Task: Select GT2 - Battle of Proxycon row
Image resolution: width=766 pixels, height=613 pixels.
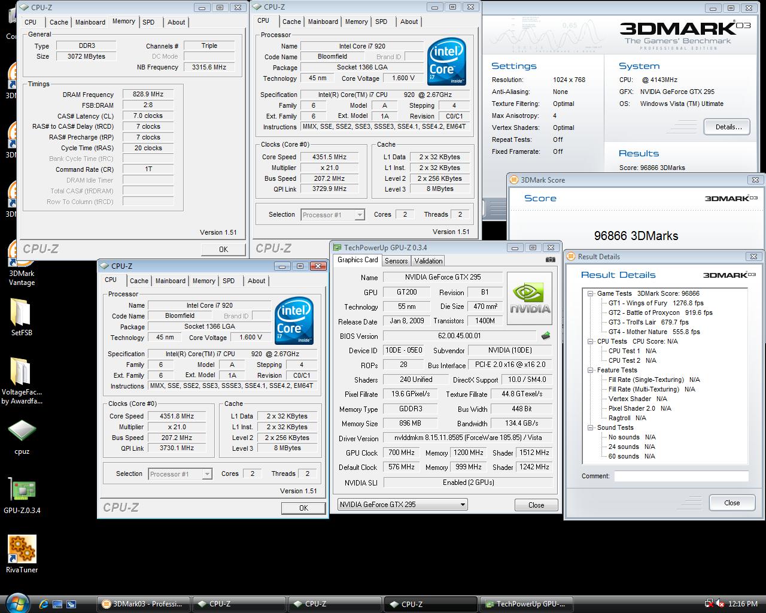Action: coord(661,312)
